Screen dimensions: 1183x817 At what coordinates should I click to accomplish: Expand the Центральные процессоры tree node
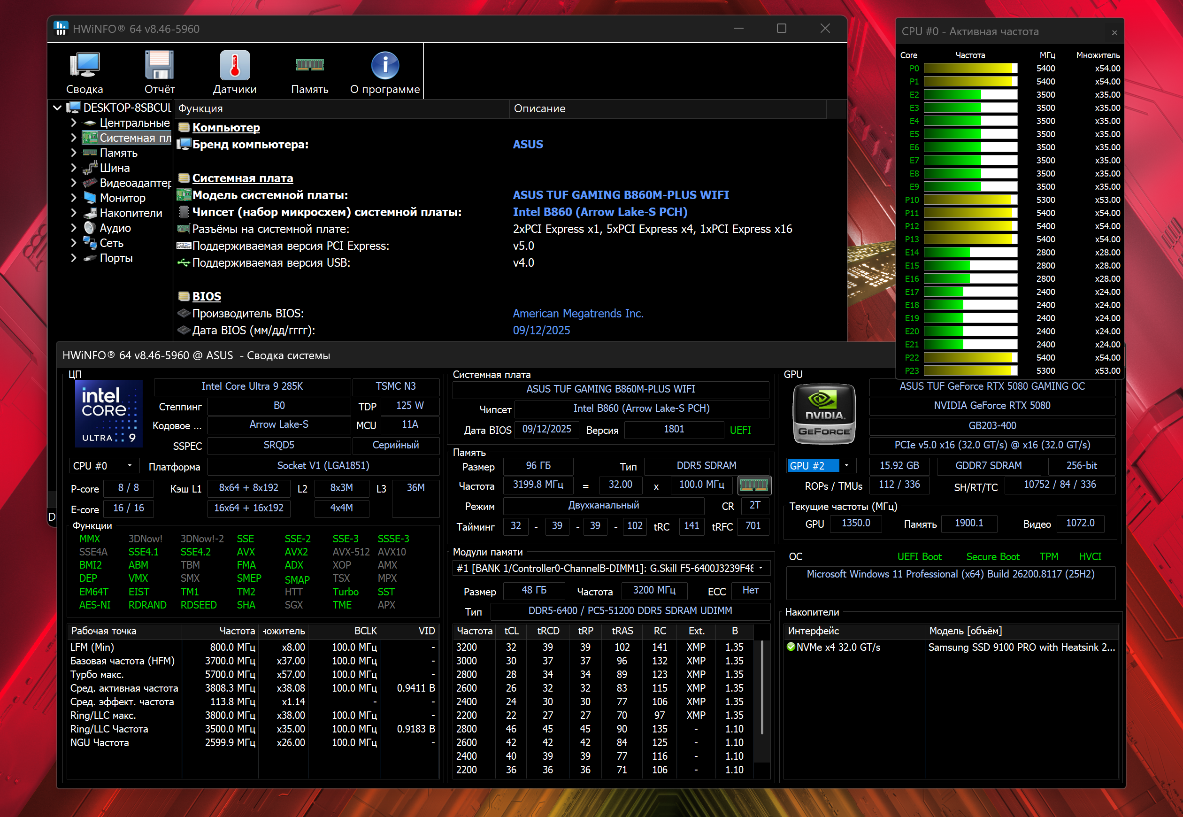[74, 123]
